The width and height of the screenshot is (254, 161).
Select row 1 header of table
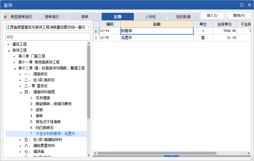pyautogui.click(x=96, y=31)
